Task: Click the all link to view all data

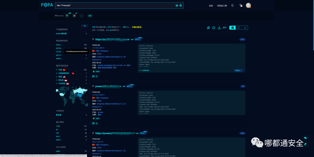Action: coord(110,30)
